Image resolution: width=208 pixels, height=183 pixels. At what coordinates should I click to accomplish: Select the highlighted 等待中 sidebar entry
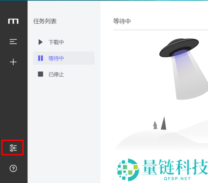pos(64,58)
